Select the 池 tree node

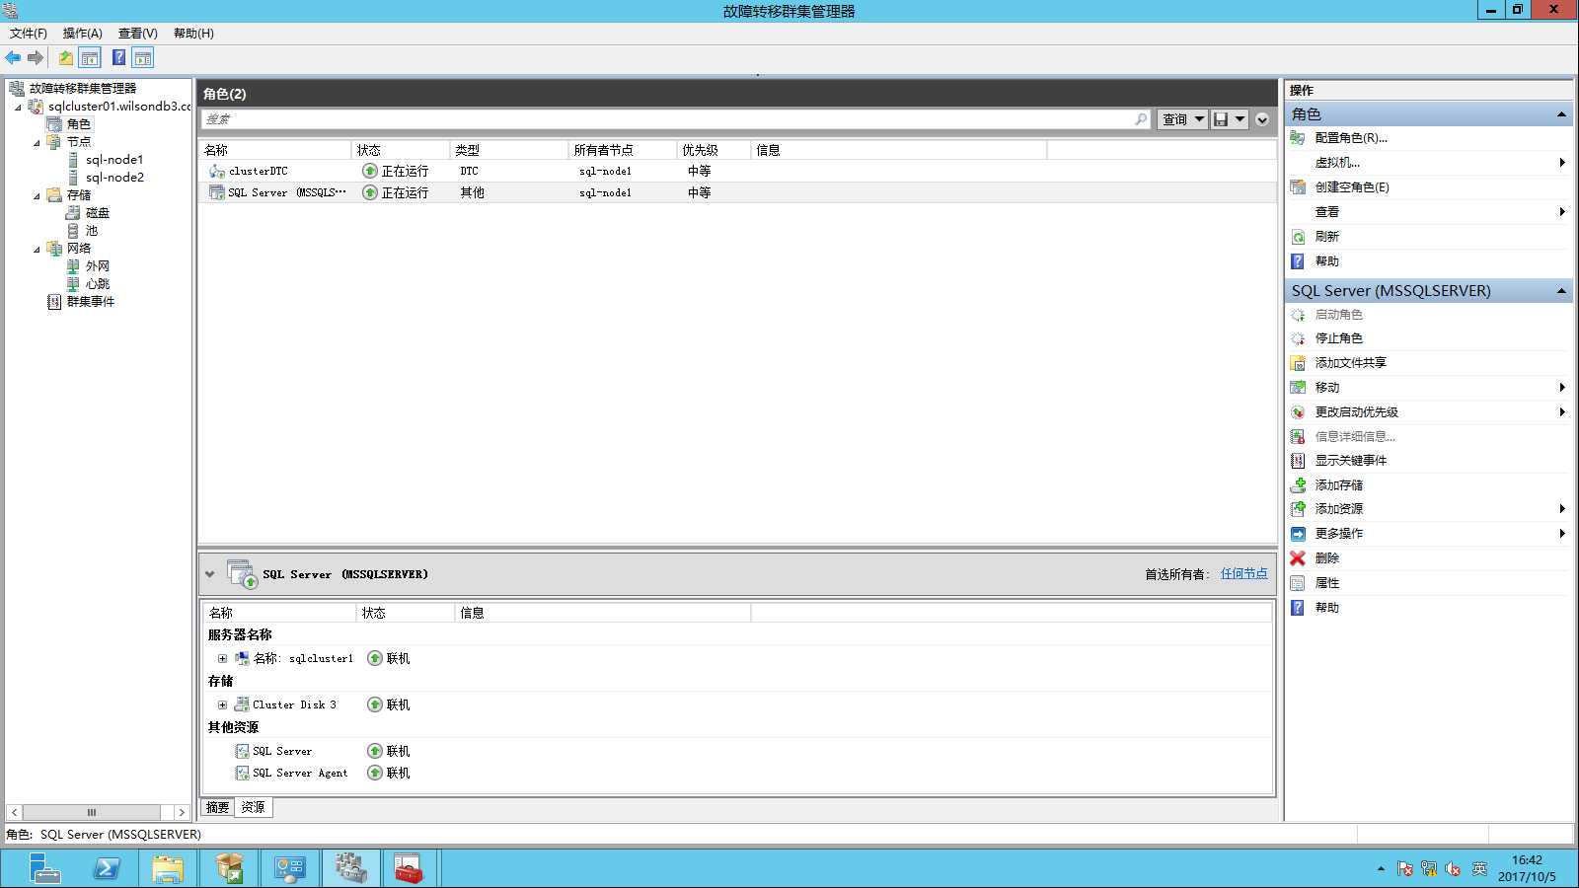click(x=91, y=231)
